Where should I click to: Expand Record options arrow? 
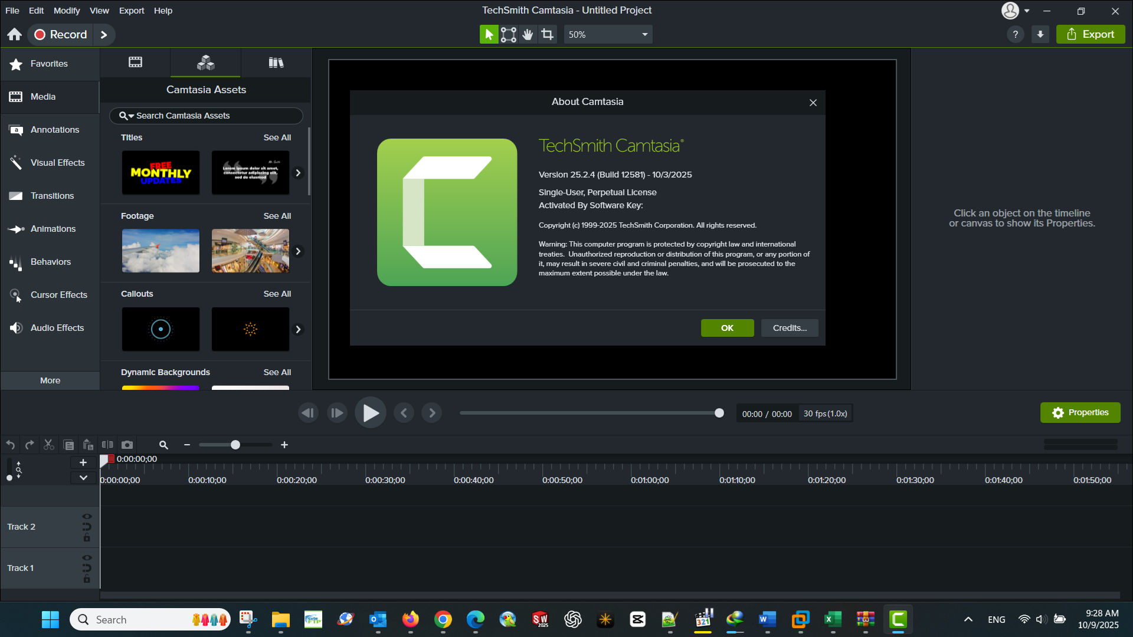(104, 34)
